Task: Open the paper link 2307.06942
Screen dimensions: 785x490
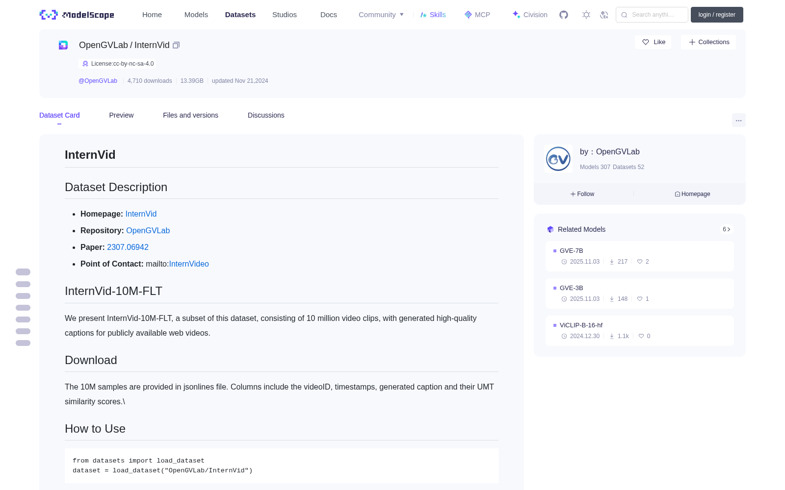Action: [x=128, y=247]
